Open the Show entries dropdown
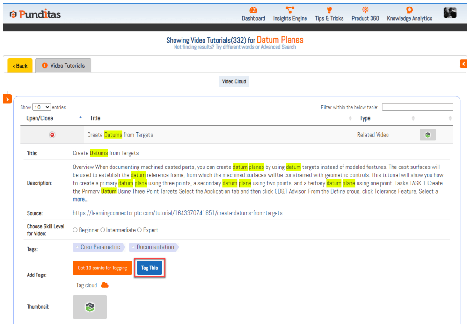Image resolution: width=467 pixels, height=333 pixels. pyautogui.click(x=42, y=107)
